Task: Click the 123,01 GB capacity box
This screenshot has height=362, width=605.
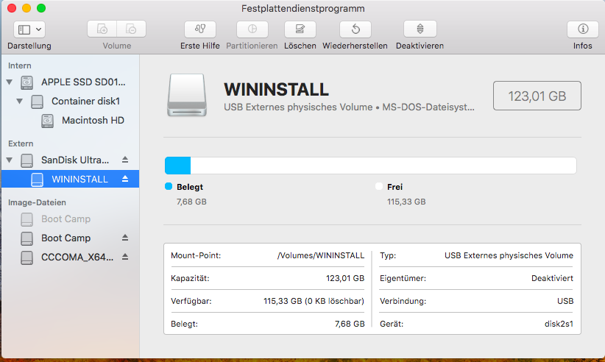Action: [x=537, y=96]
